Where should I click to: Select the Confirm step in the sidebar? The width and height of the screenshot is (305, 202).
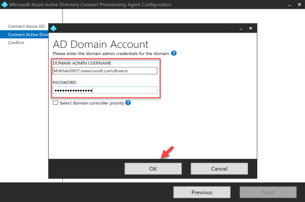click(16, 42)
